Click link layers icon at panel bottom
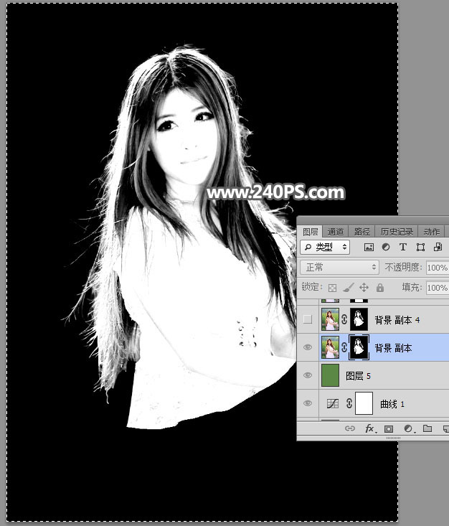Viewport: 449px width, 526px height. 350,428
